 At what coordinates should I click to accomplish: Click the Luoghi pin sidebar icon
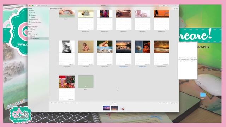(30, 17)
